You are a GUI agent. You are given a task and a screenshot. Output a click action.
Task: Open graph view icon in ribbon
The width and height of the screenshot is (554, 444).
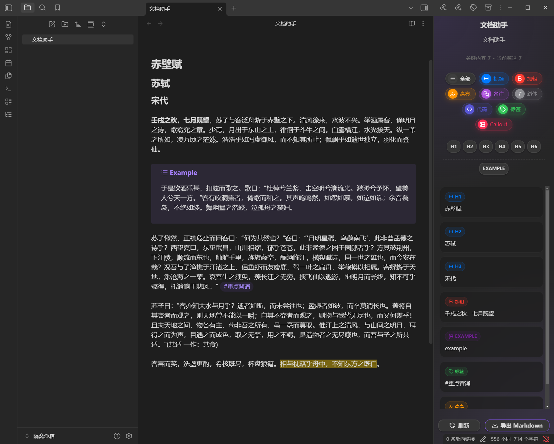[9, 37]
